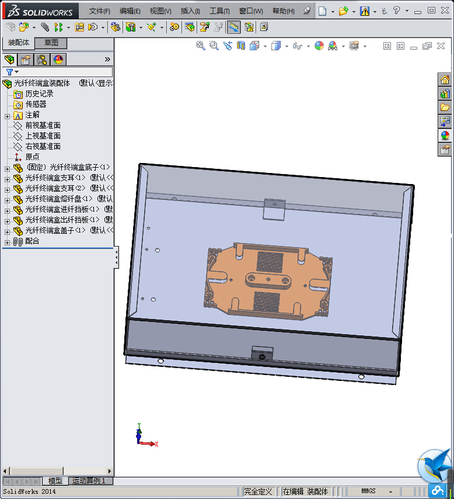Click the Show Hidden Components icon
This screenshot has height=499, width=454.
(x=115, y=27)
